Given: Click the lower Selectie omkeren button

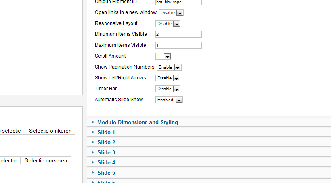Looking at the screenshot, I should 46,161.
